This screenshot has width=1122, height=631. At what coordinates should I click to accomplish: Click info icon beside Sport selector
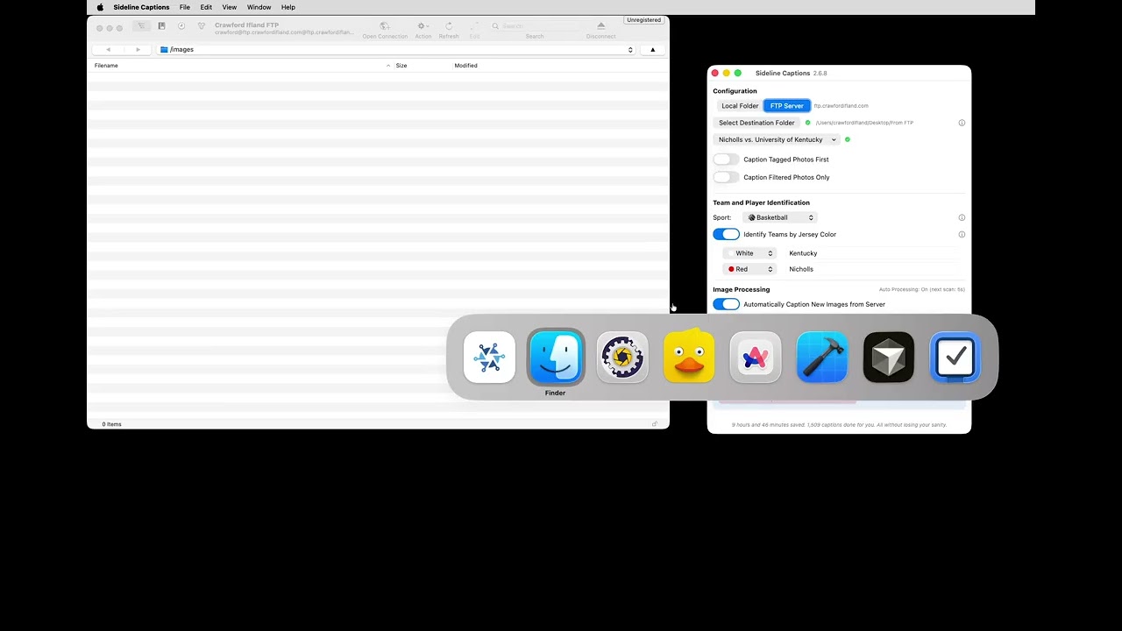(962, 217)
